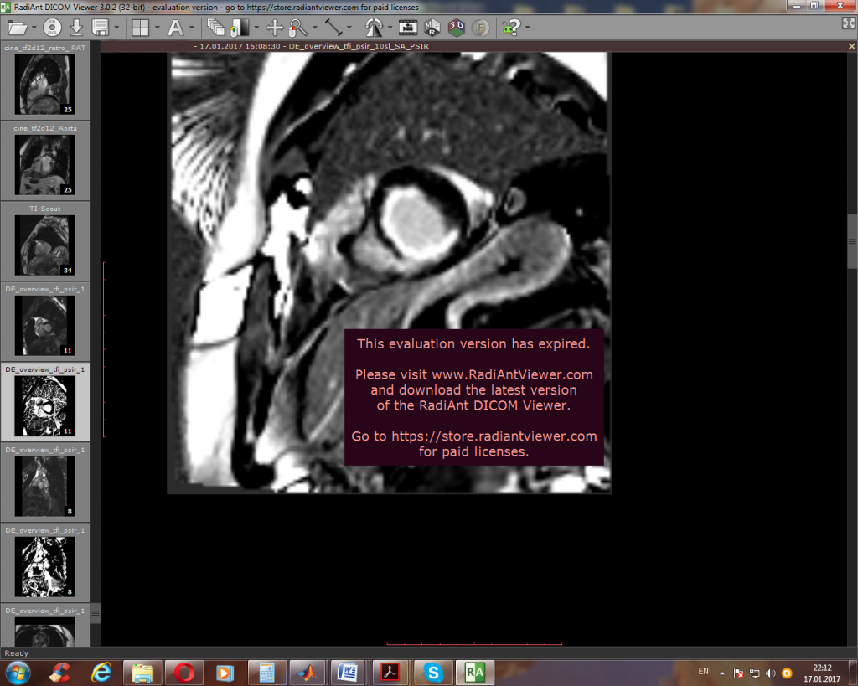Open Internet Explorer from the taskbar
The image size is (858, 686).
click(101, 673)
